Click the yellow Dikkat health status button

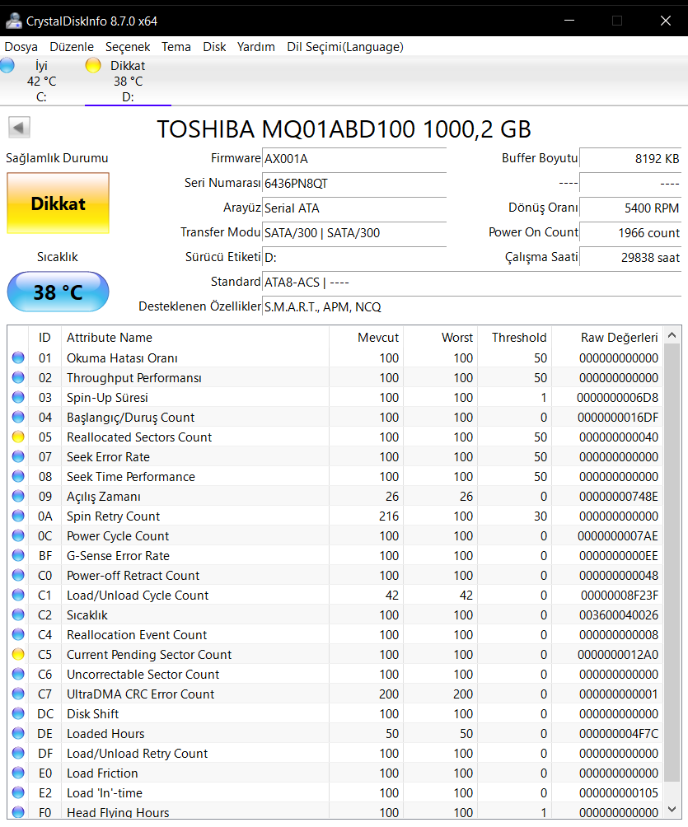(58, 203)
